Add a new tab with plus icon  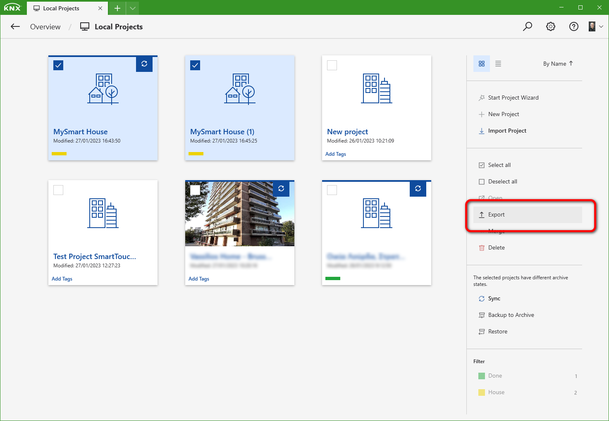[x=117, y=8]
